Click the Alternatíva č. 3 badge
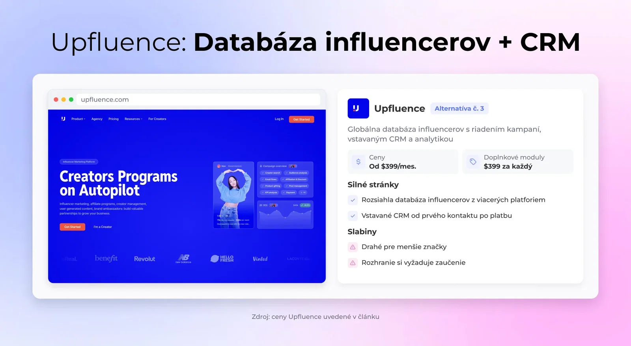Screen dimensions: 631x346 459,108
